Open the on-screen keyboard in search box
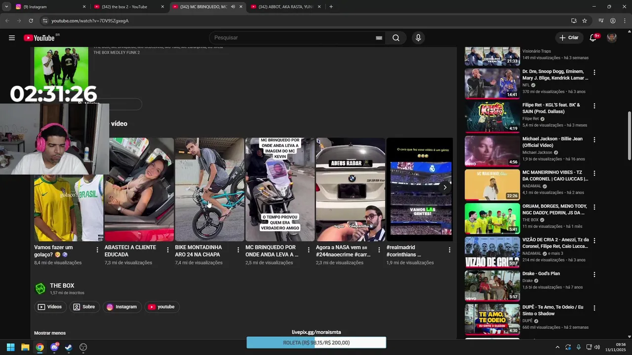 (x=379, y=38)
